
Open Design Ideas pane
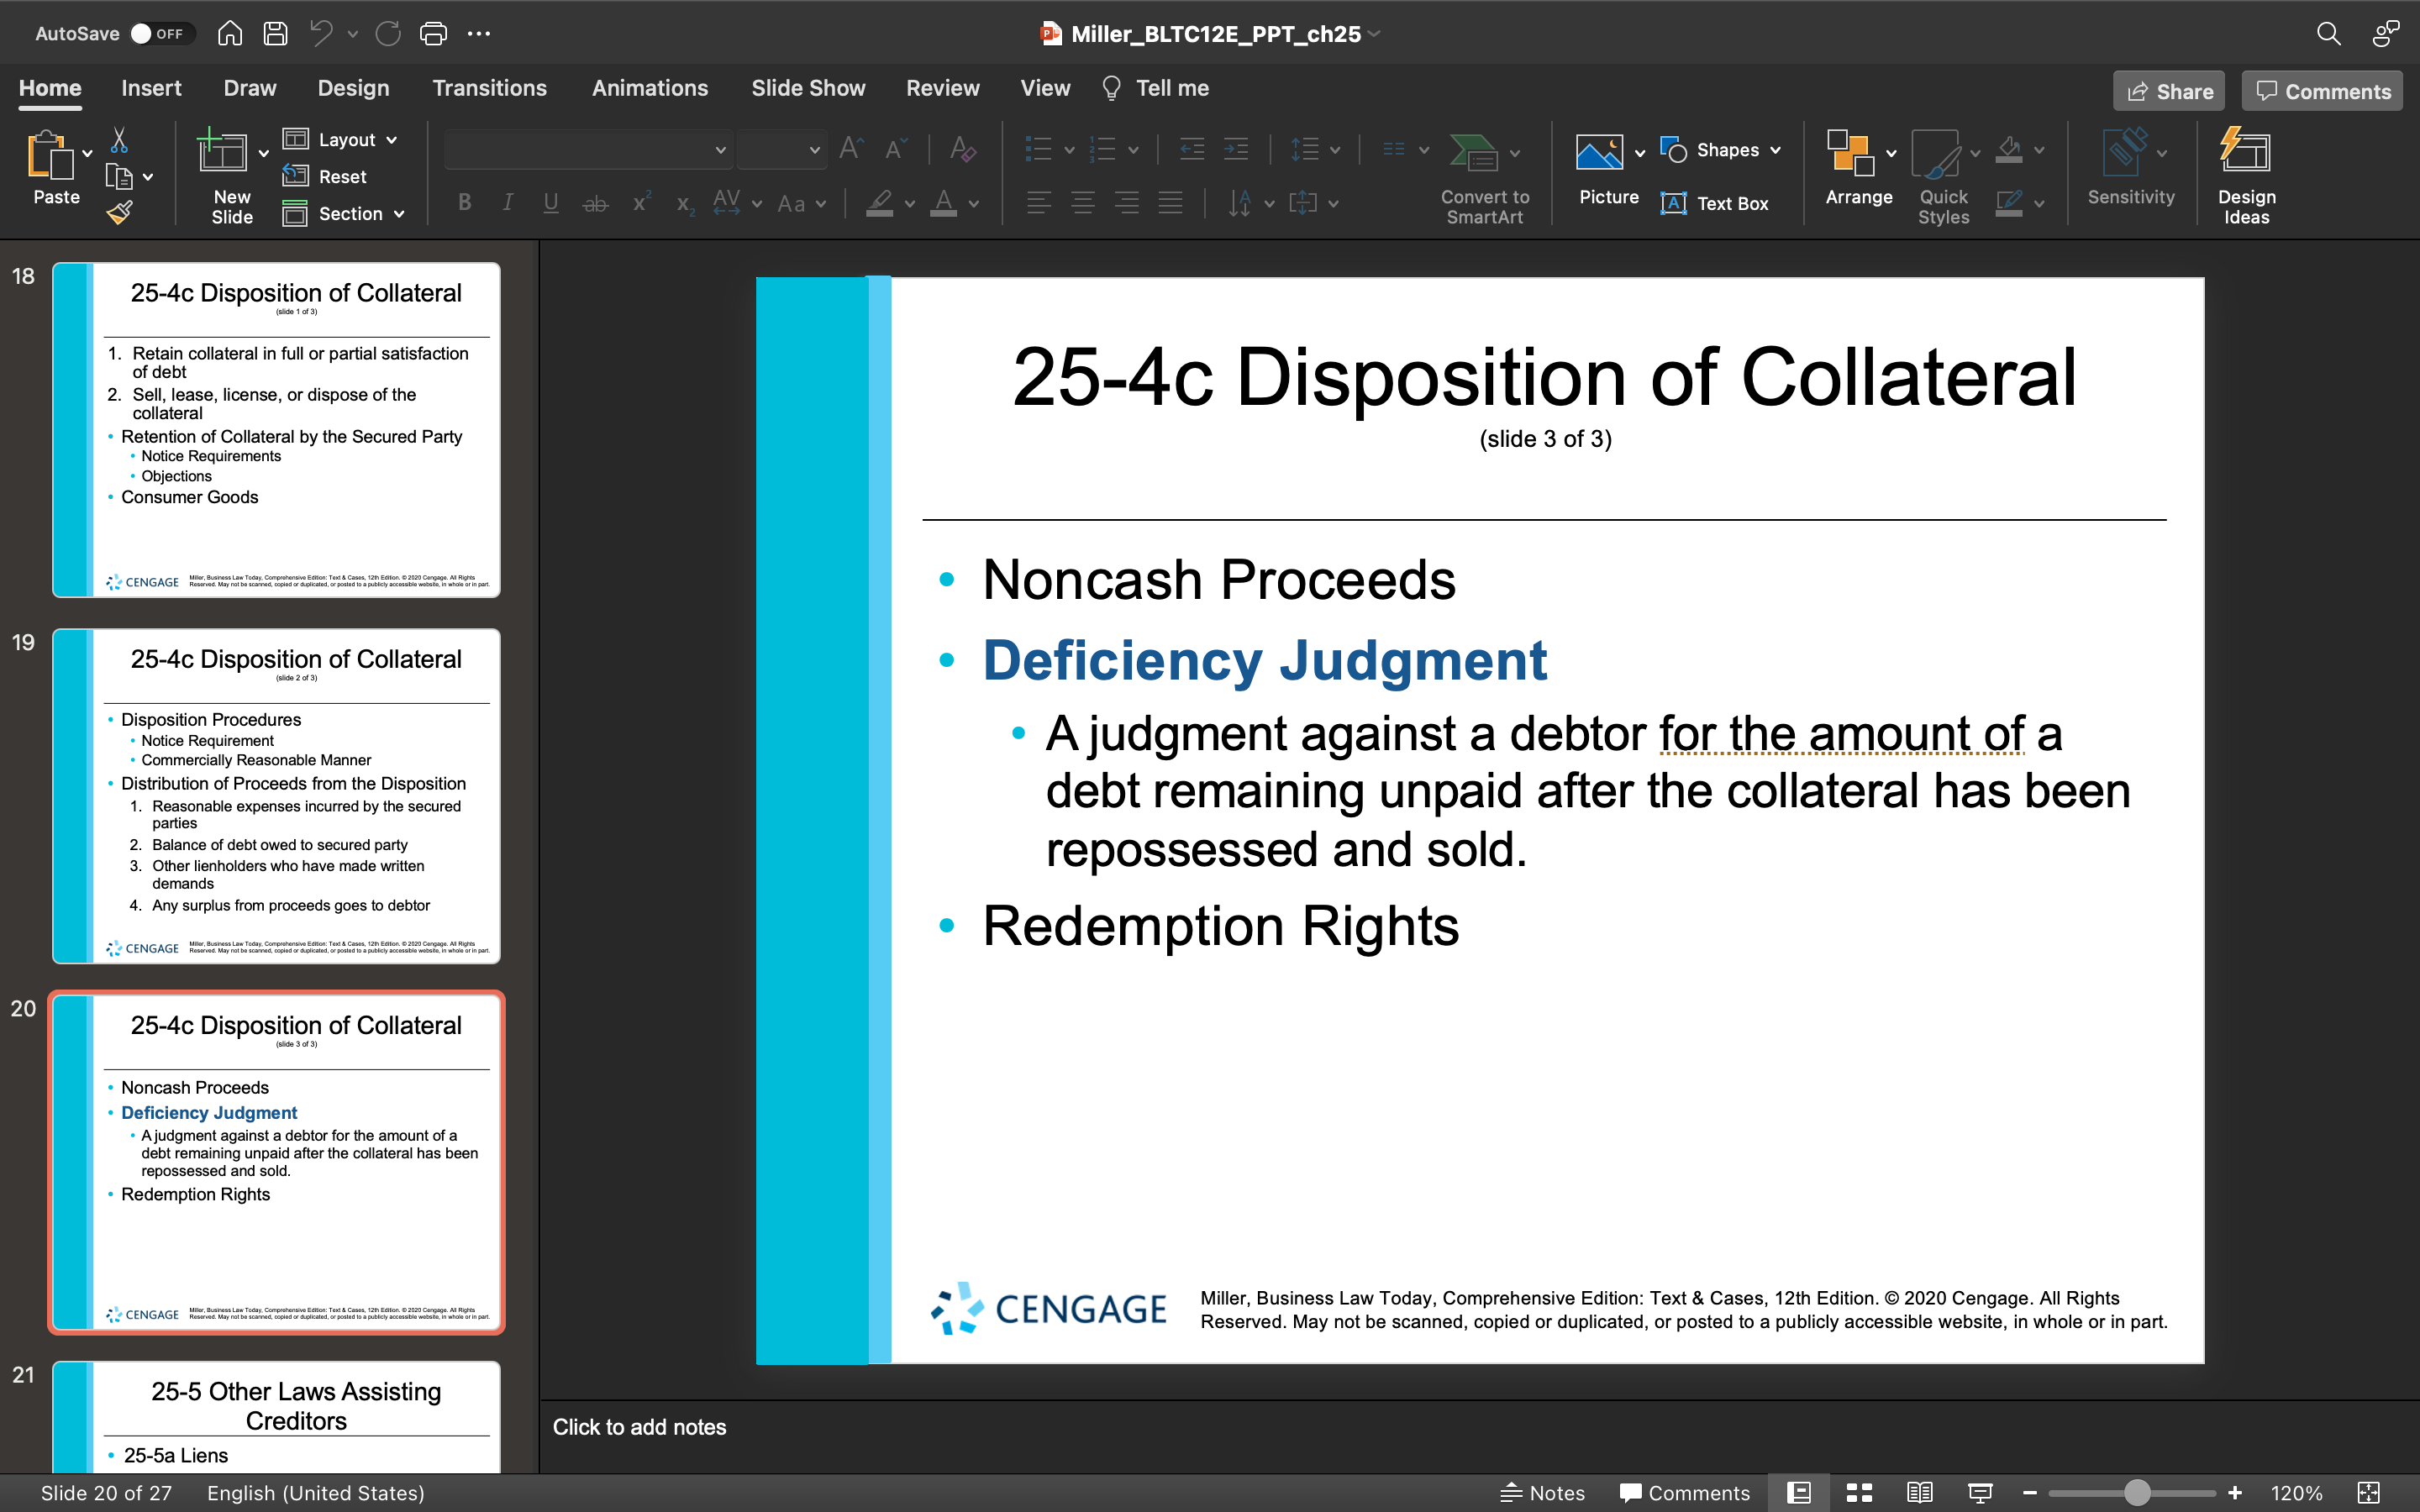2246,176
